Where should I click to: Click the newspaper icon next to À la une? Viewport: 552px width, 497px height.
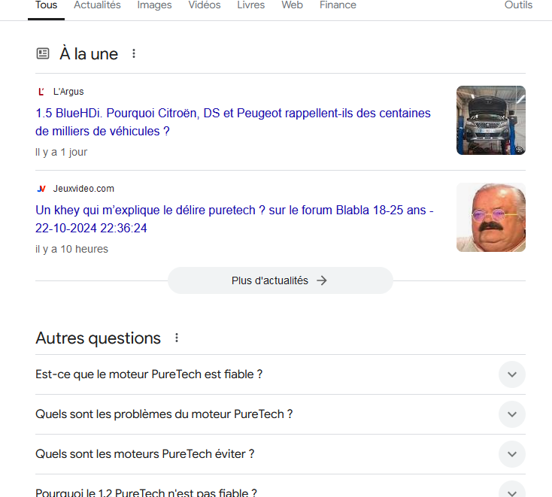(x=43, y=53)
